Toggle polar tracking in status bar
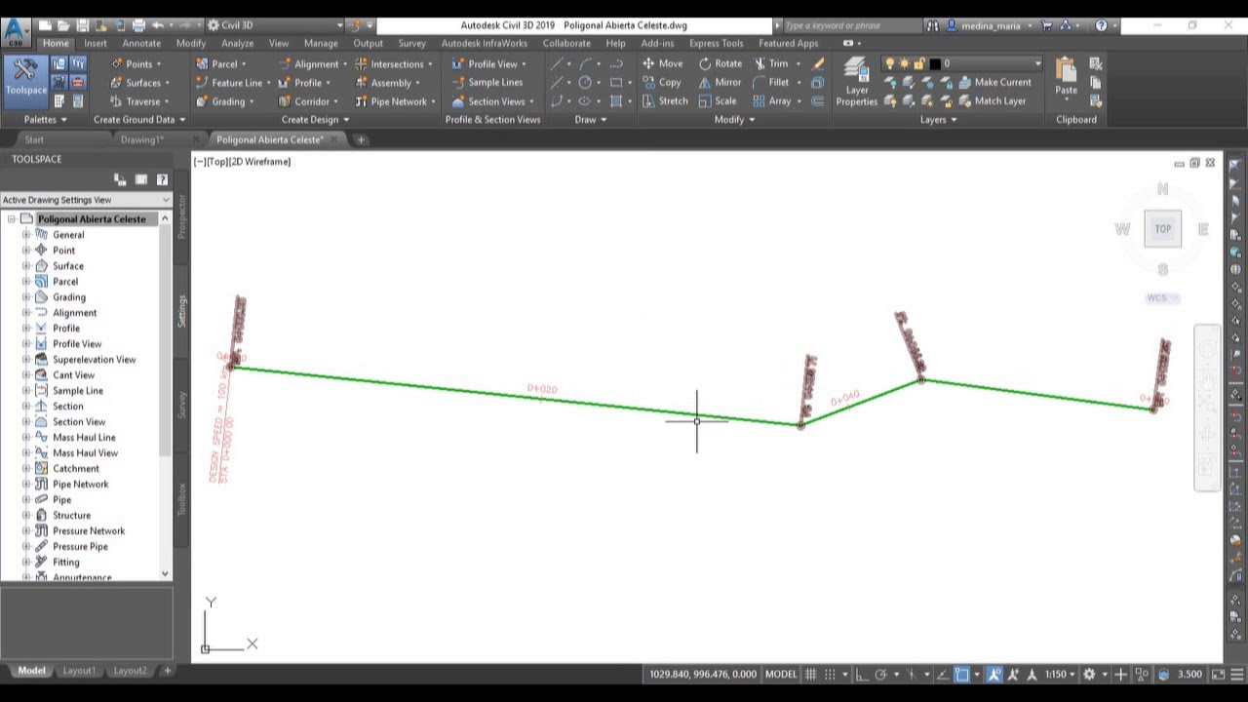This screenshot has height=702, width=1248. (880, 674)
